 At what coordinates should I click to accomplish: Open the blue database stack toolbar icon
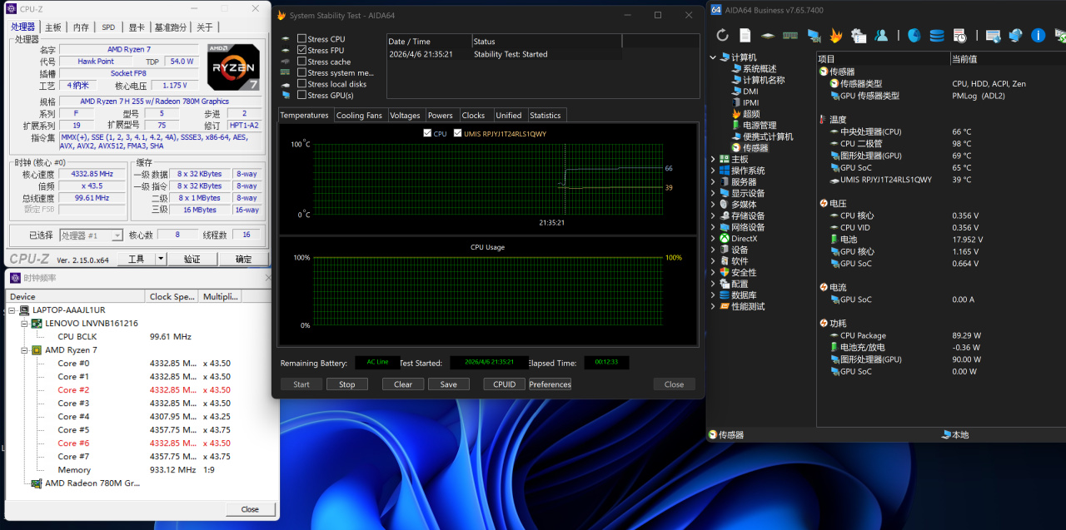pyautogui.click(x=937, y=35)
